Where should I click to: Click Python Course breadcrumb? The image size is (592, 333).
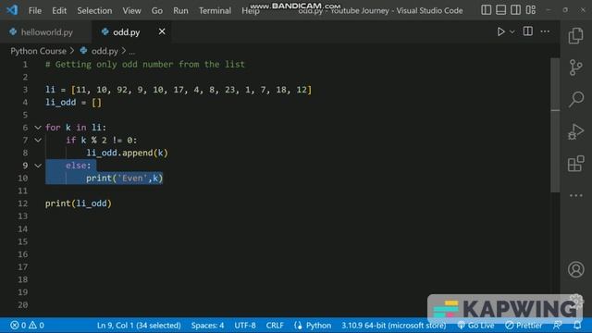click(38, 51)
